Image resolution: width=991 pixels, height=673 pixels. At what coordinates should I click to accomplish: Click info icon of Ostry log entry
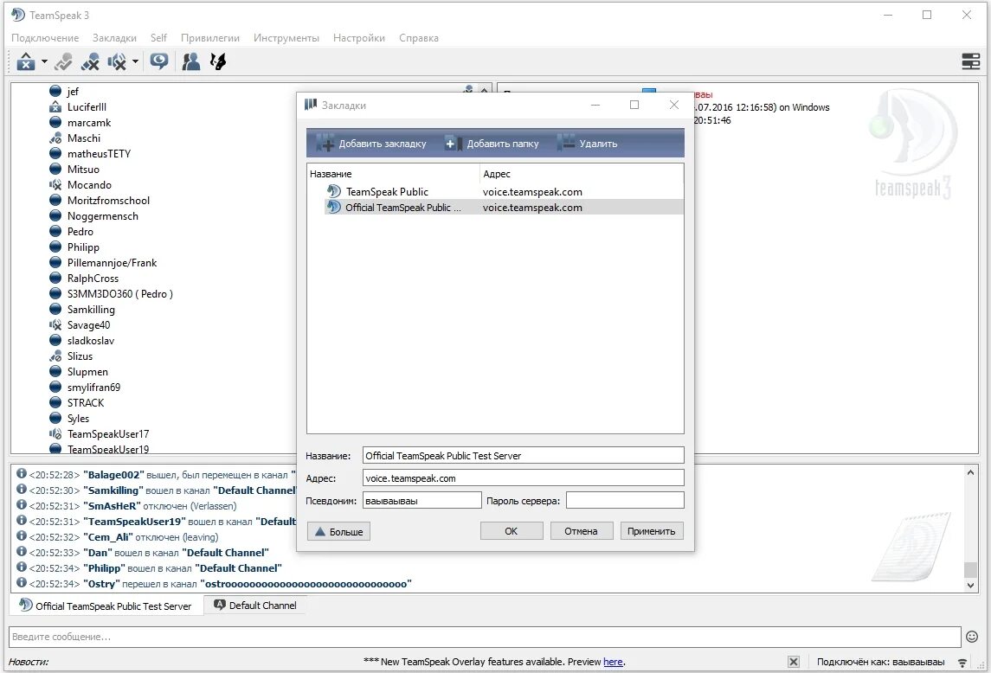tap(22, 583)
